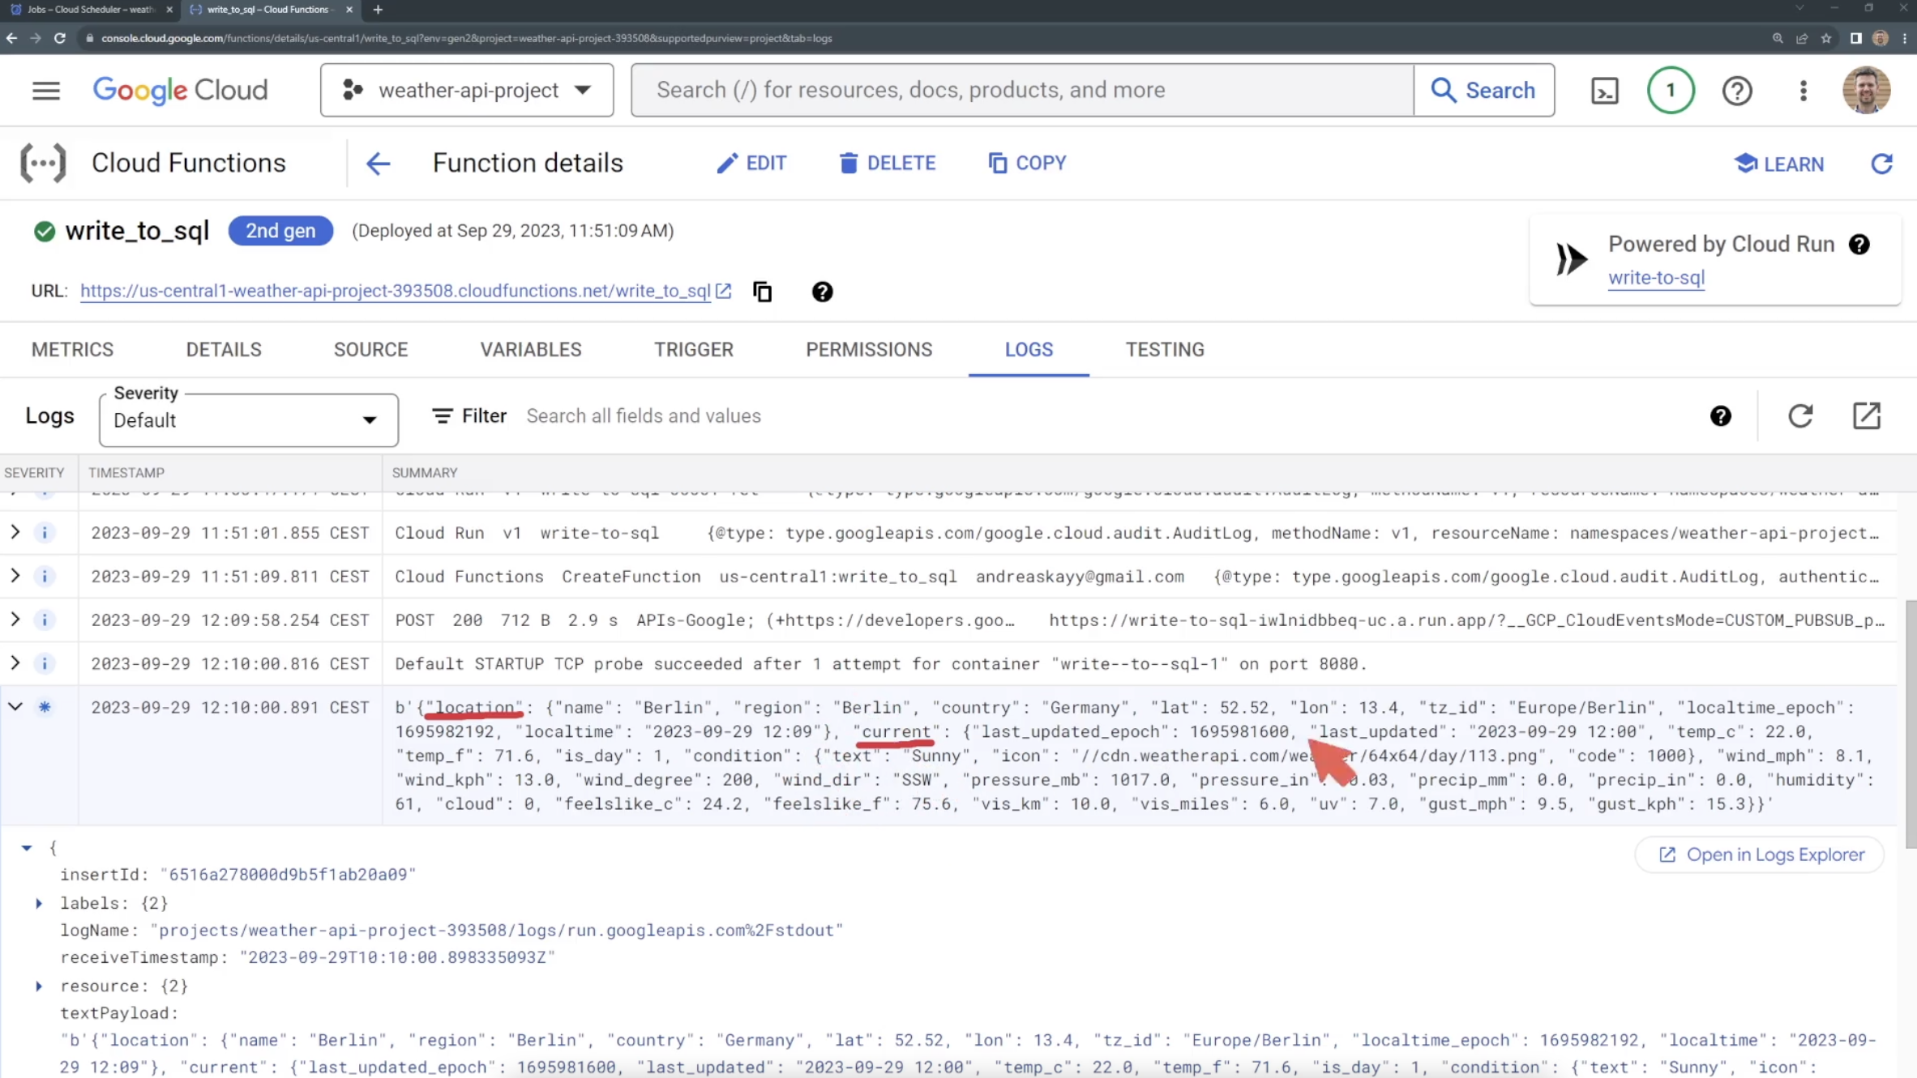
Task: Activate Cloud Shell terminal icon
Action: (x=1605, y=91)
